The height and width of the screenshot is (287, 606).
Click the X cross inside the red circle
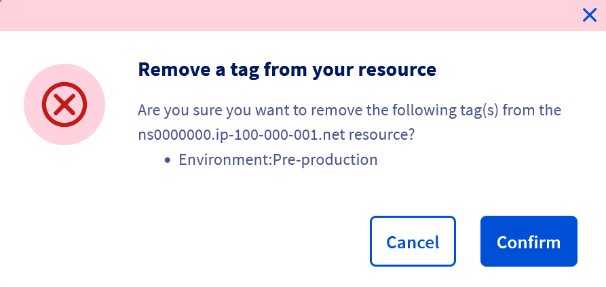(x=64, y=104)
